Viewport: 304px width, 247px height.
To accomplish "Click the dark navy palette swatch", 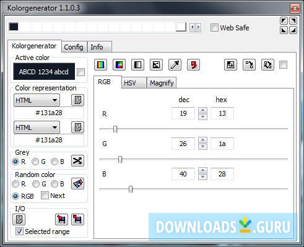I will [14, 27].
